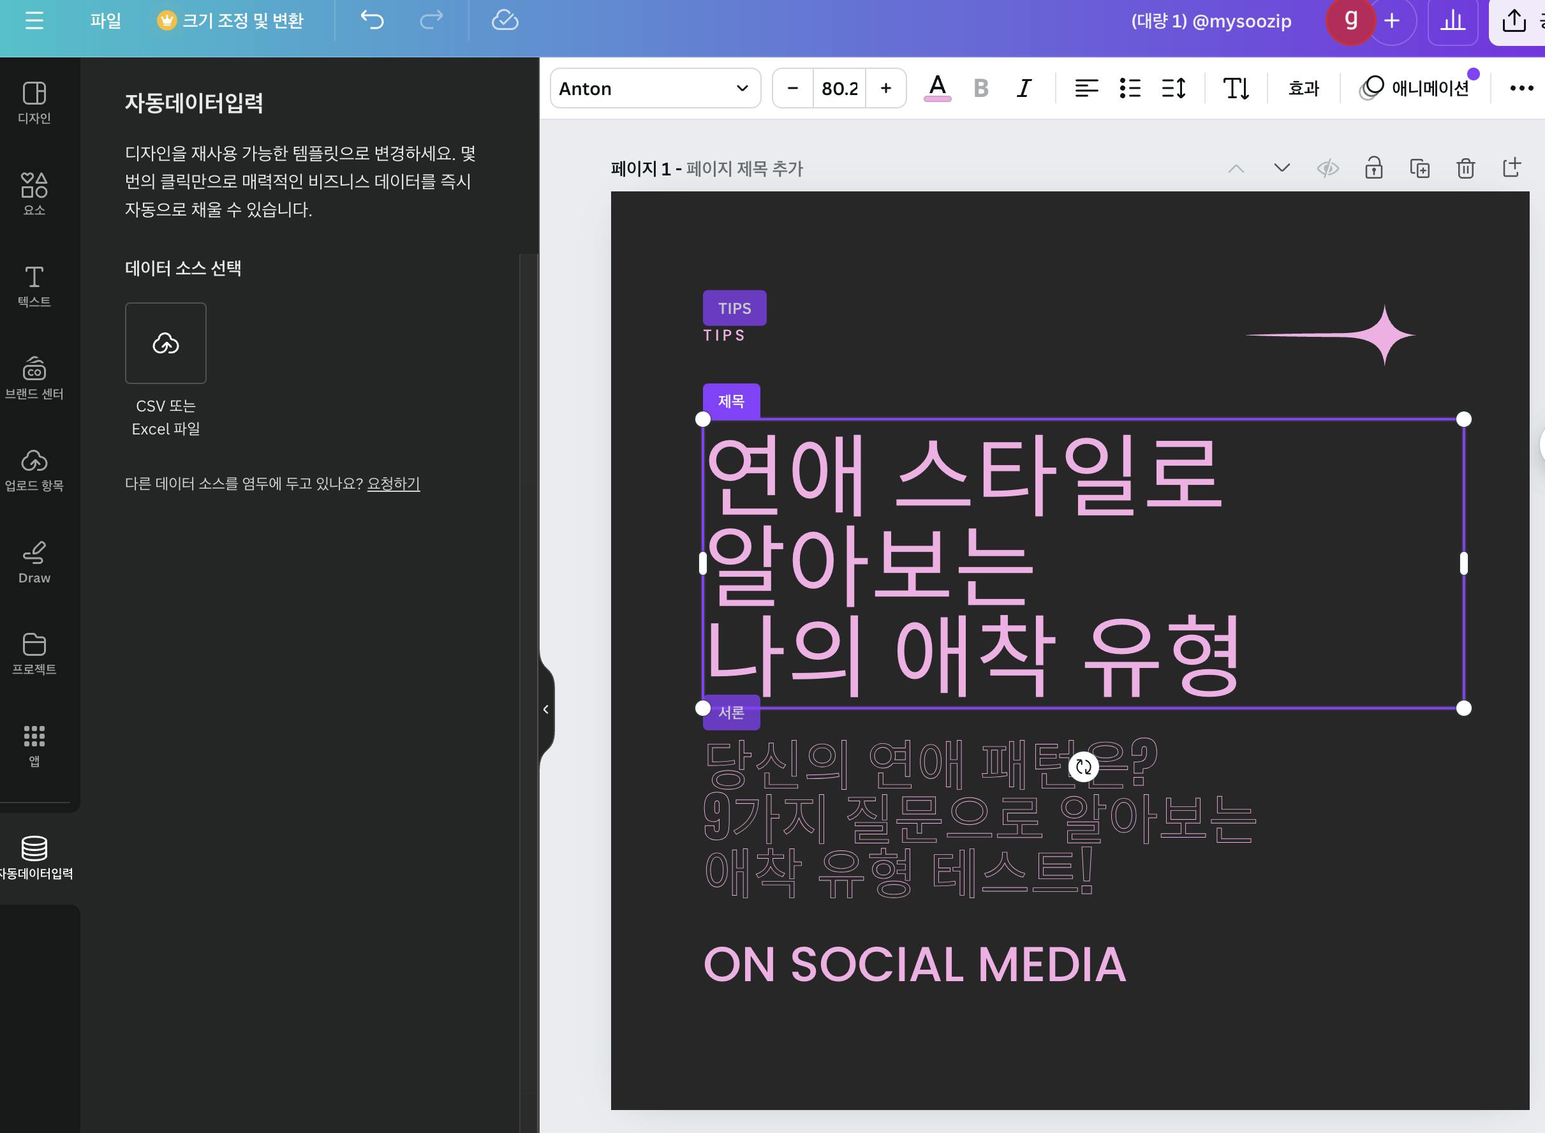Delete the page with the trash icon
The width and height of the screenshot is (1545, 1133).
[x=1465, y=168]
